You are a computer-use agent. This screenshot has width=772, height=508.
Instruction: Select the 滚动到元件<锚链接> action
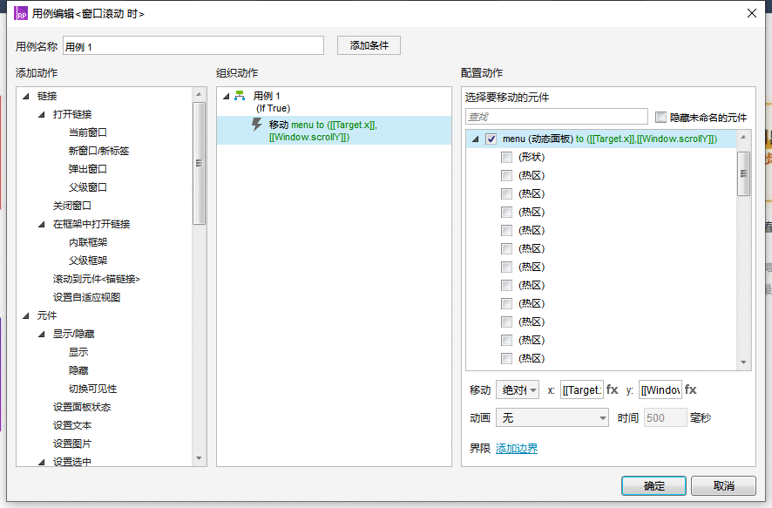click(97, 279)
